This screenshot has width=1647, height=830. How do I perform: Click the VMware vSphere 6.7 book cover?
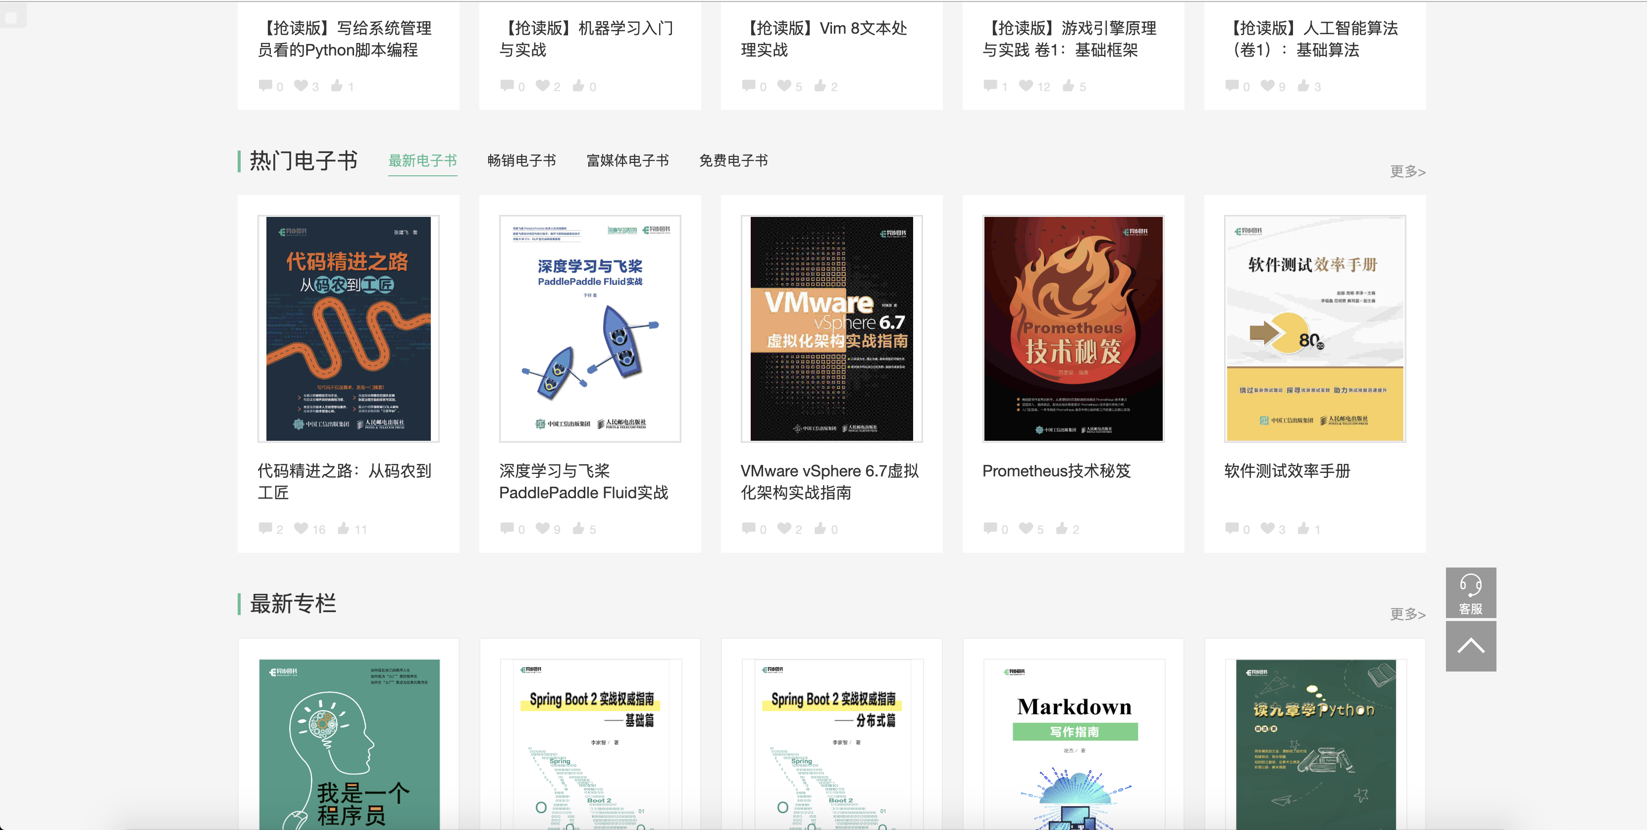831,329
